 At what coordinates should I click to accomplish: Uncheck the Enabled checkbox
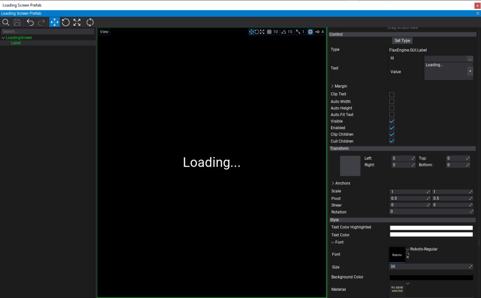pos(392,128)
